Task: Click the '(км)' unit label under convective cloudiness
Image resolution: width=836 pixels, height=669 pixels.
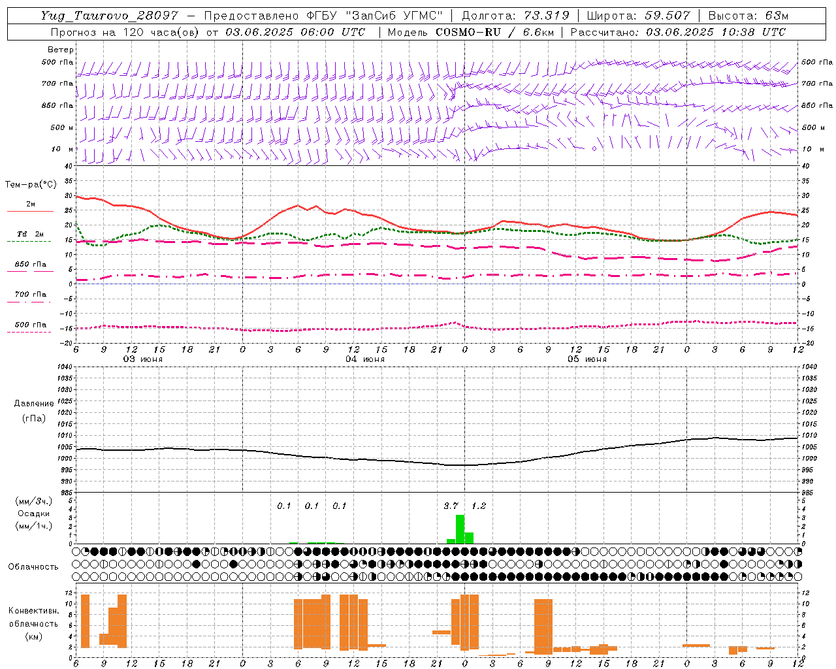Action: (33, 636)
